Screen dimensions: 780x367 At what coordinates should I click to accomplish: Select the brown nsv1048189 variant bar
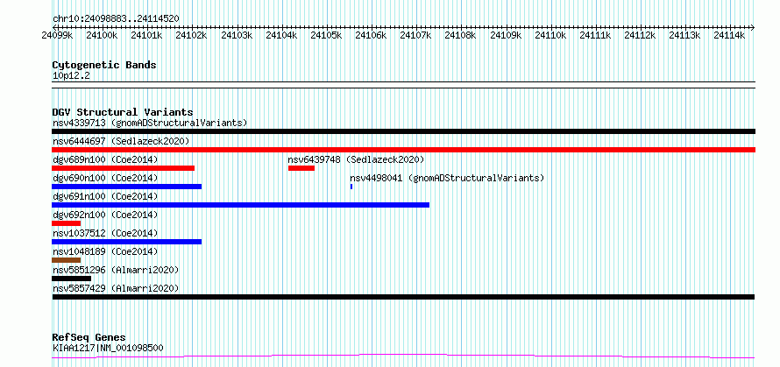pos(66,260)
